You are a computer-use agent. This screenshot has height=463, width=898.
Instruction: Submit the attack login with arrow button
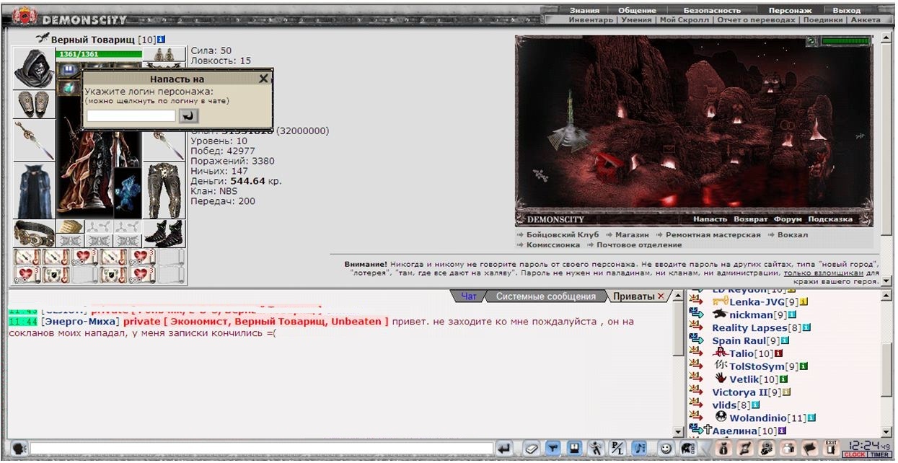tap(189, 115)
